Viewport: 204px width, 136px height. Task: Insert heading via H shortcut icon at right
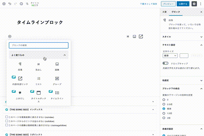tap(128, 37)
